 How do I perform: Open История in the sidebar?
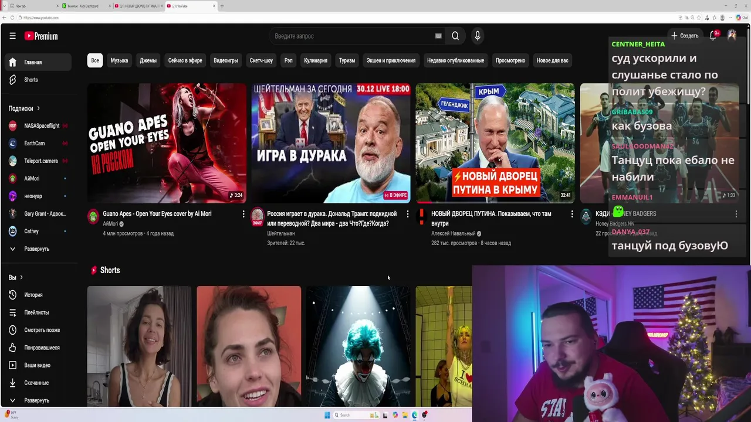[x=38, y=295]
